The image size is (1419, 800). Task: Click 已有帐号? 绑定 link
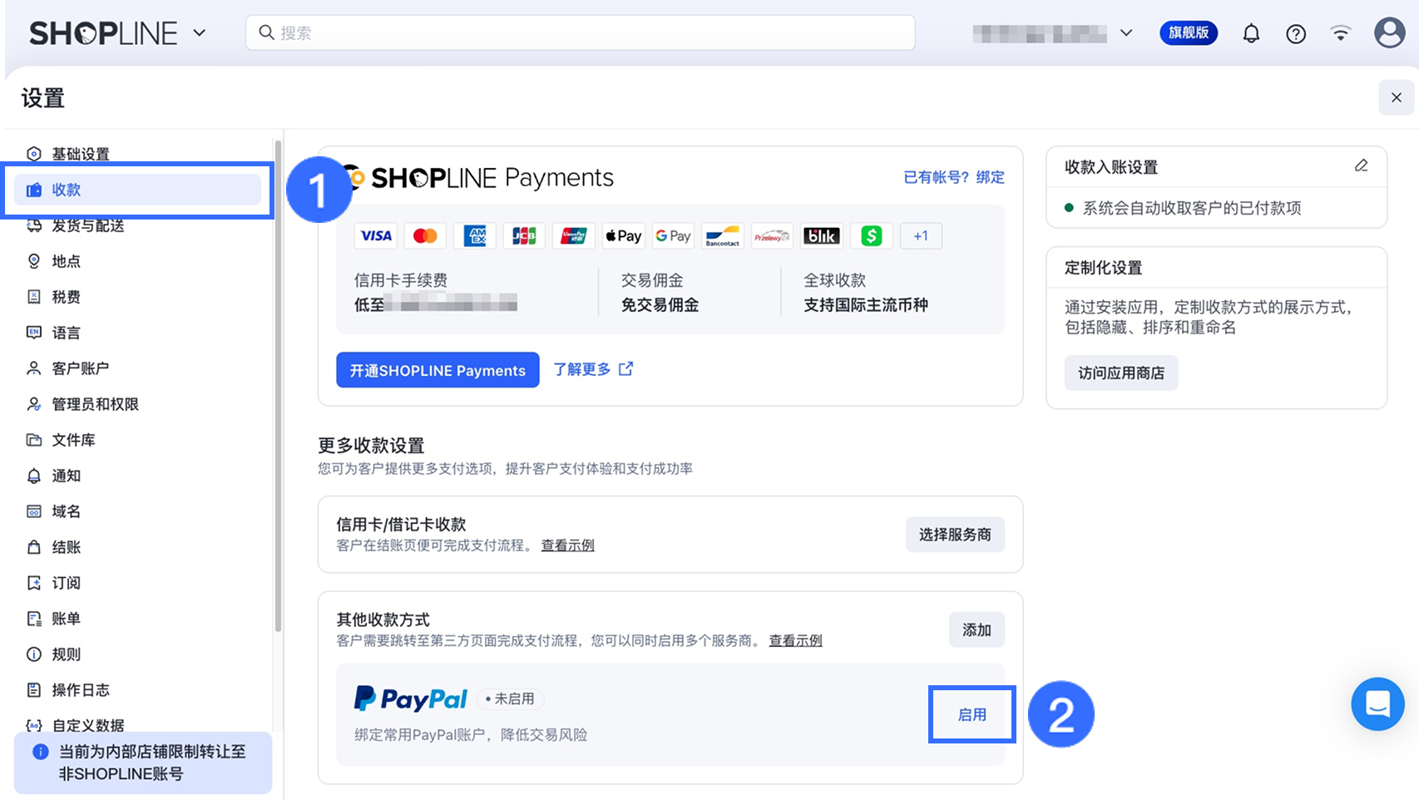pos(954,177)
